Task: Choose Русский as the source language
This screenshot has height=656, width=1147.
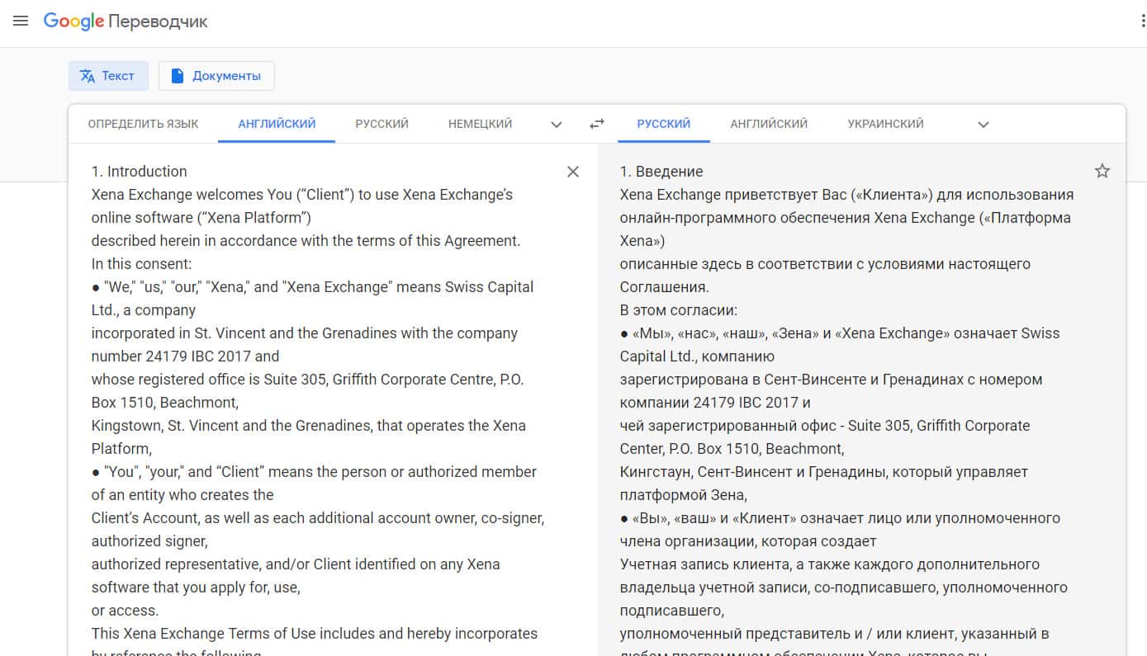Action: click(382, 124)
